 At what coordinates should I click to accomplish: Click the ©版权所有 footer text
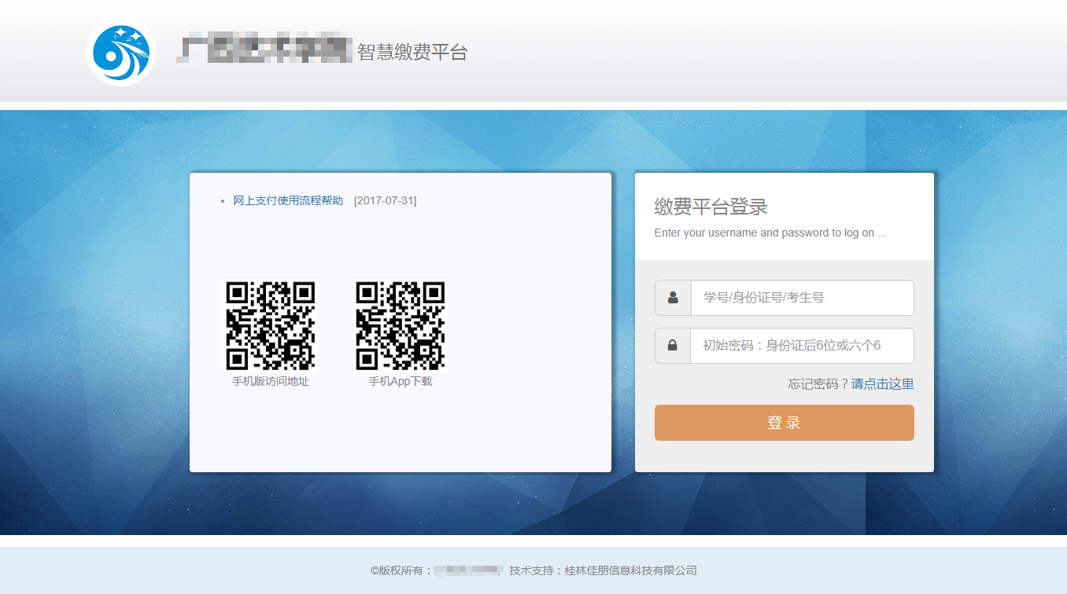point(401,570)
